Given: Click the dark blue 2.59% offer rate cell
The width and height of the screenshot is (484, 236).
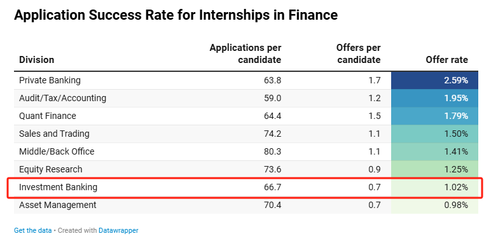Looking at the screenshot, I should 434,81.
